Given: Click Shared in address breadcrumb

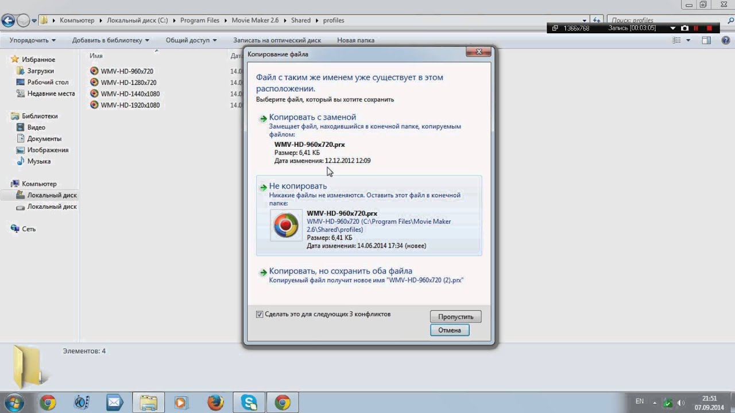Looking at the screenshot, I should tap(301, 21).
